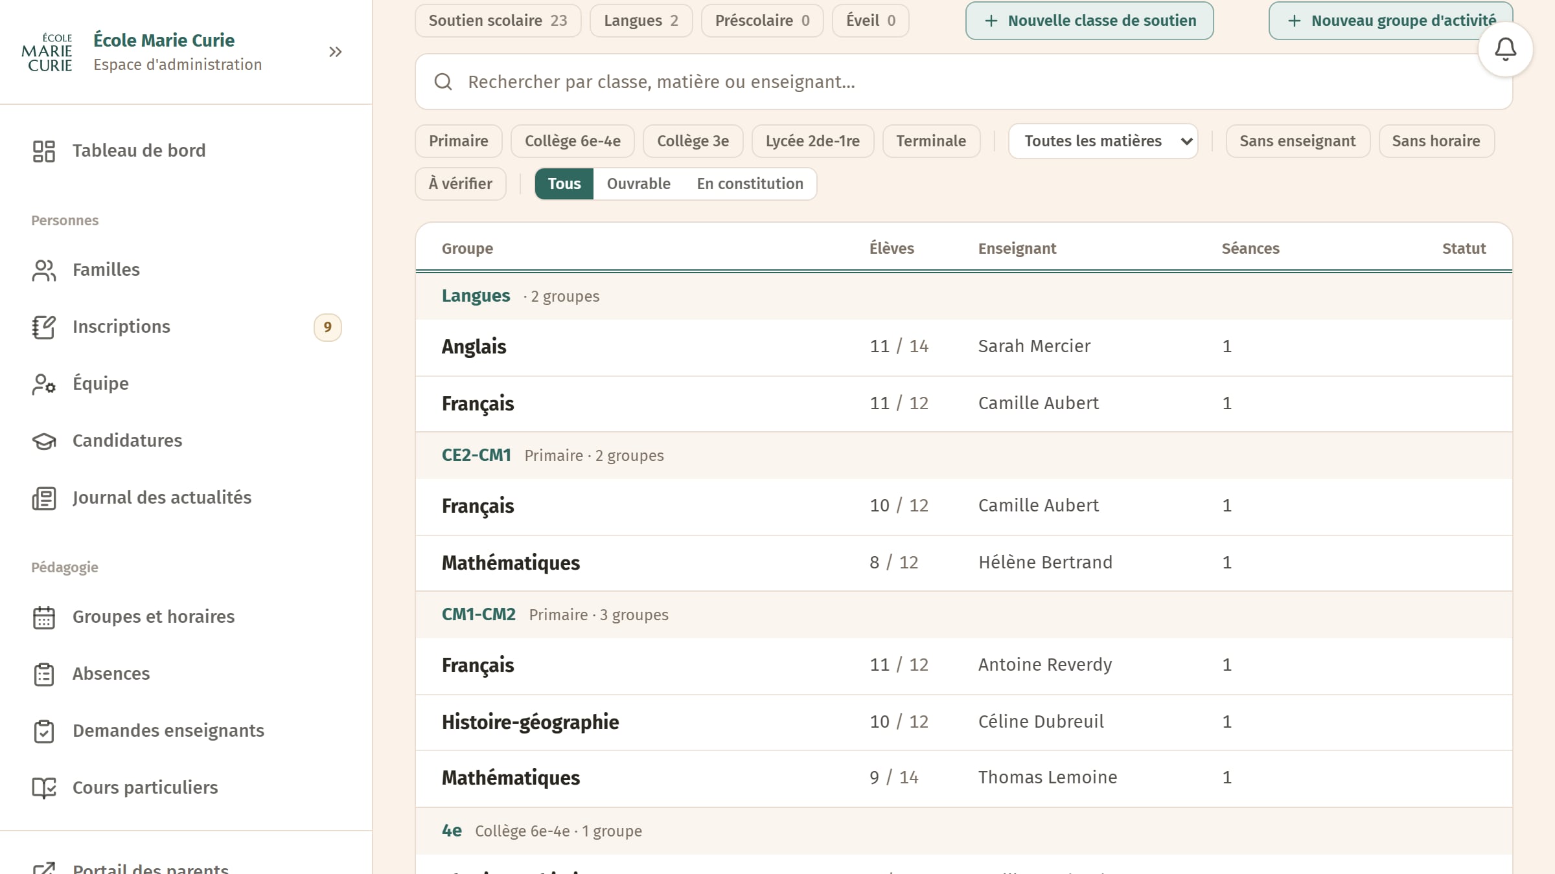The width and height of the screenshot is (1555, 874).
Task: Open the Toutes les matières dropdown
Action: pyautogui.click(x=1103, y=141)
